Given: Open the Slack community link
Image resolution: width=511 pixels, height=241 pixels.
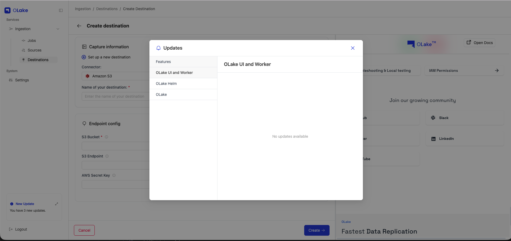Looking at the screenshot, I should pos(465,118).
